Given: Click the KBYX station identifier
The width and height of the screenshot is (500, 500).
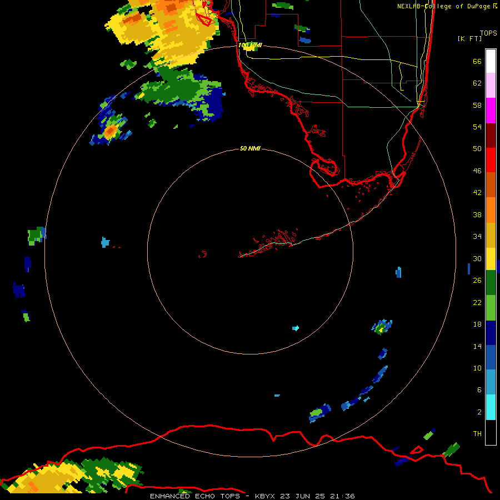Looking at the screenshot, I should 266,496.
